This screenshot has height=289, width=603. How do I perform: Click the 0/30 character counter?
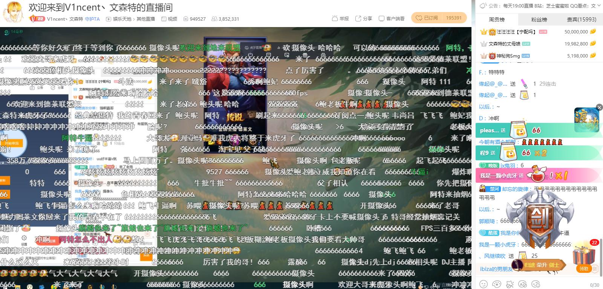pos(594,285)
